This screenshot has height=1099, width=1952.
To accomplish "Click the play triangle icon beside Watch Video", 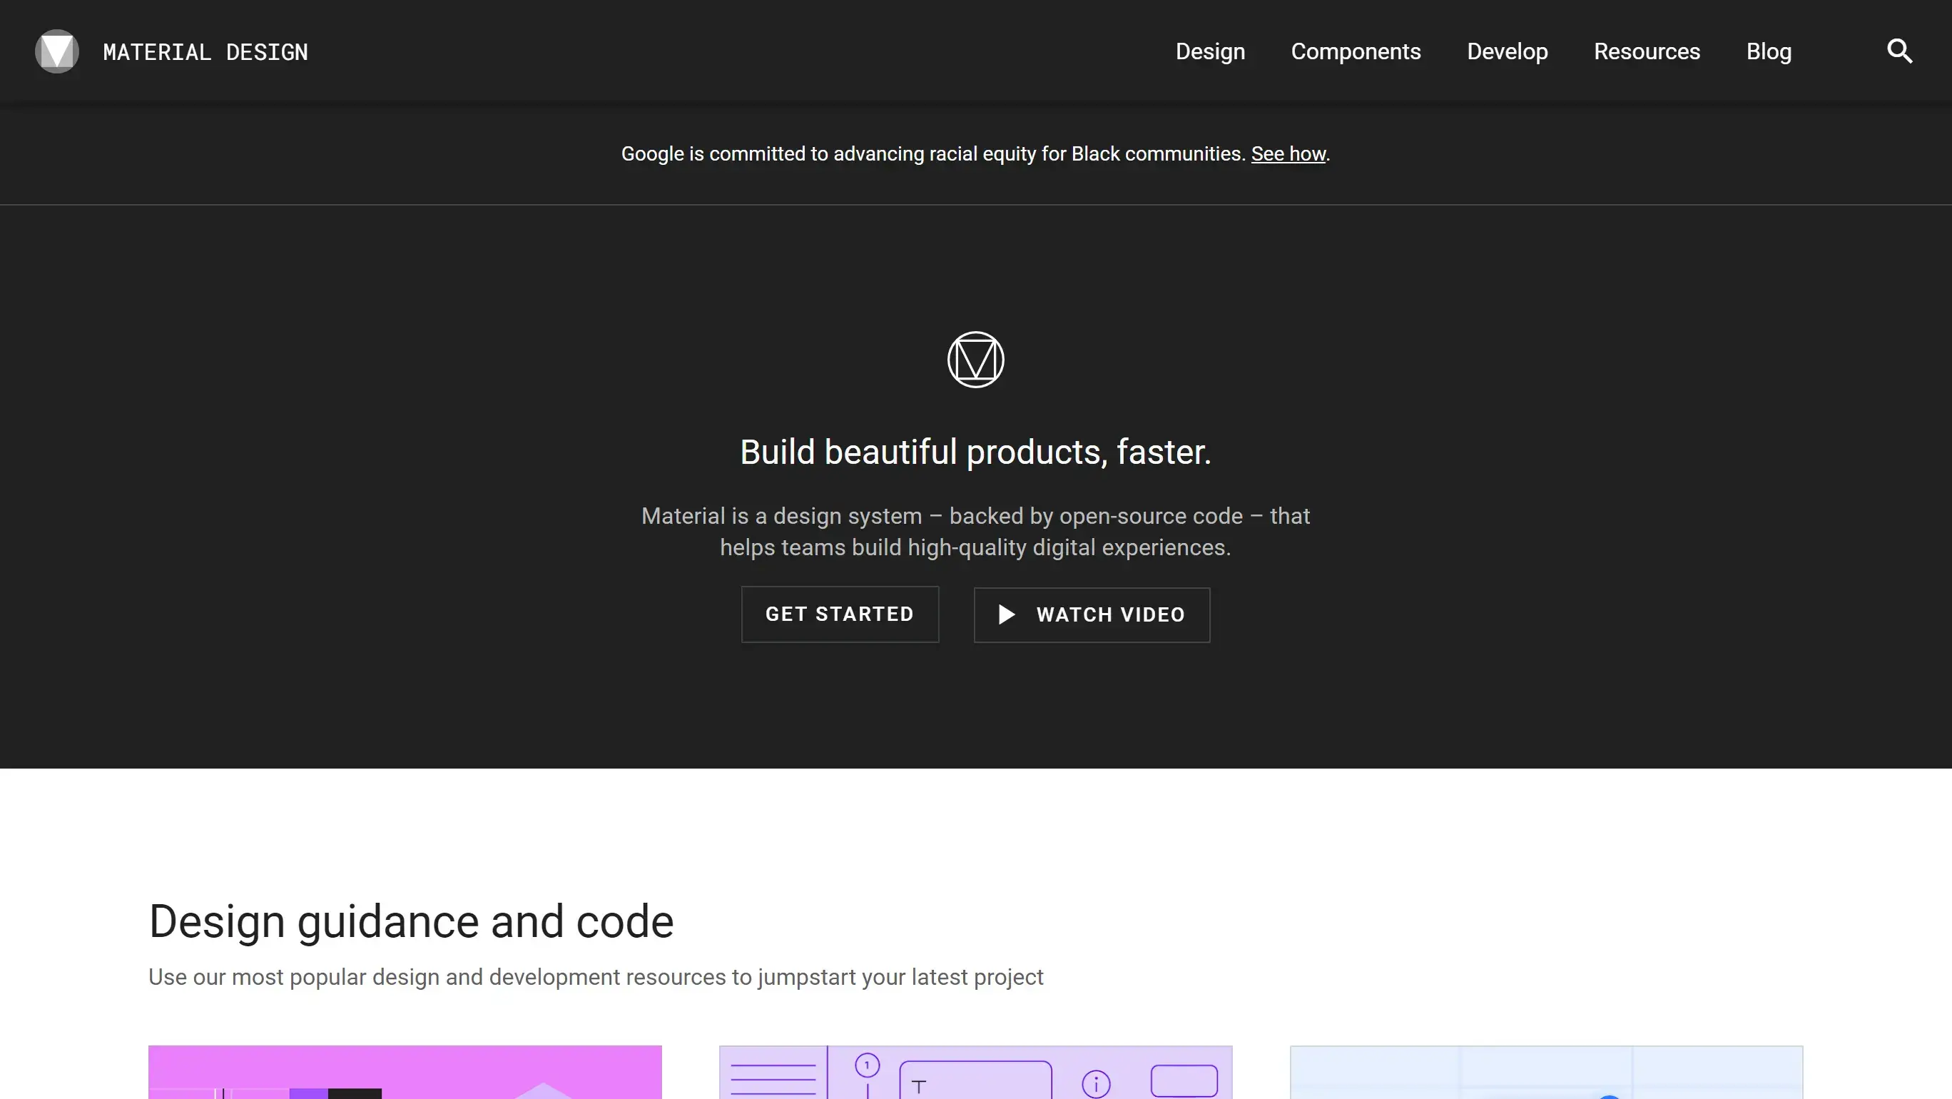I will click(1005, 614).
